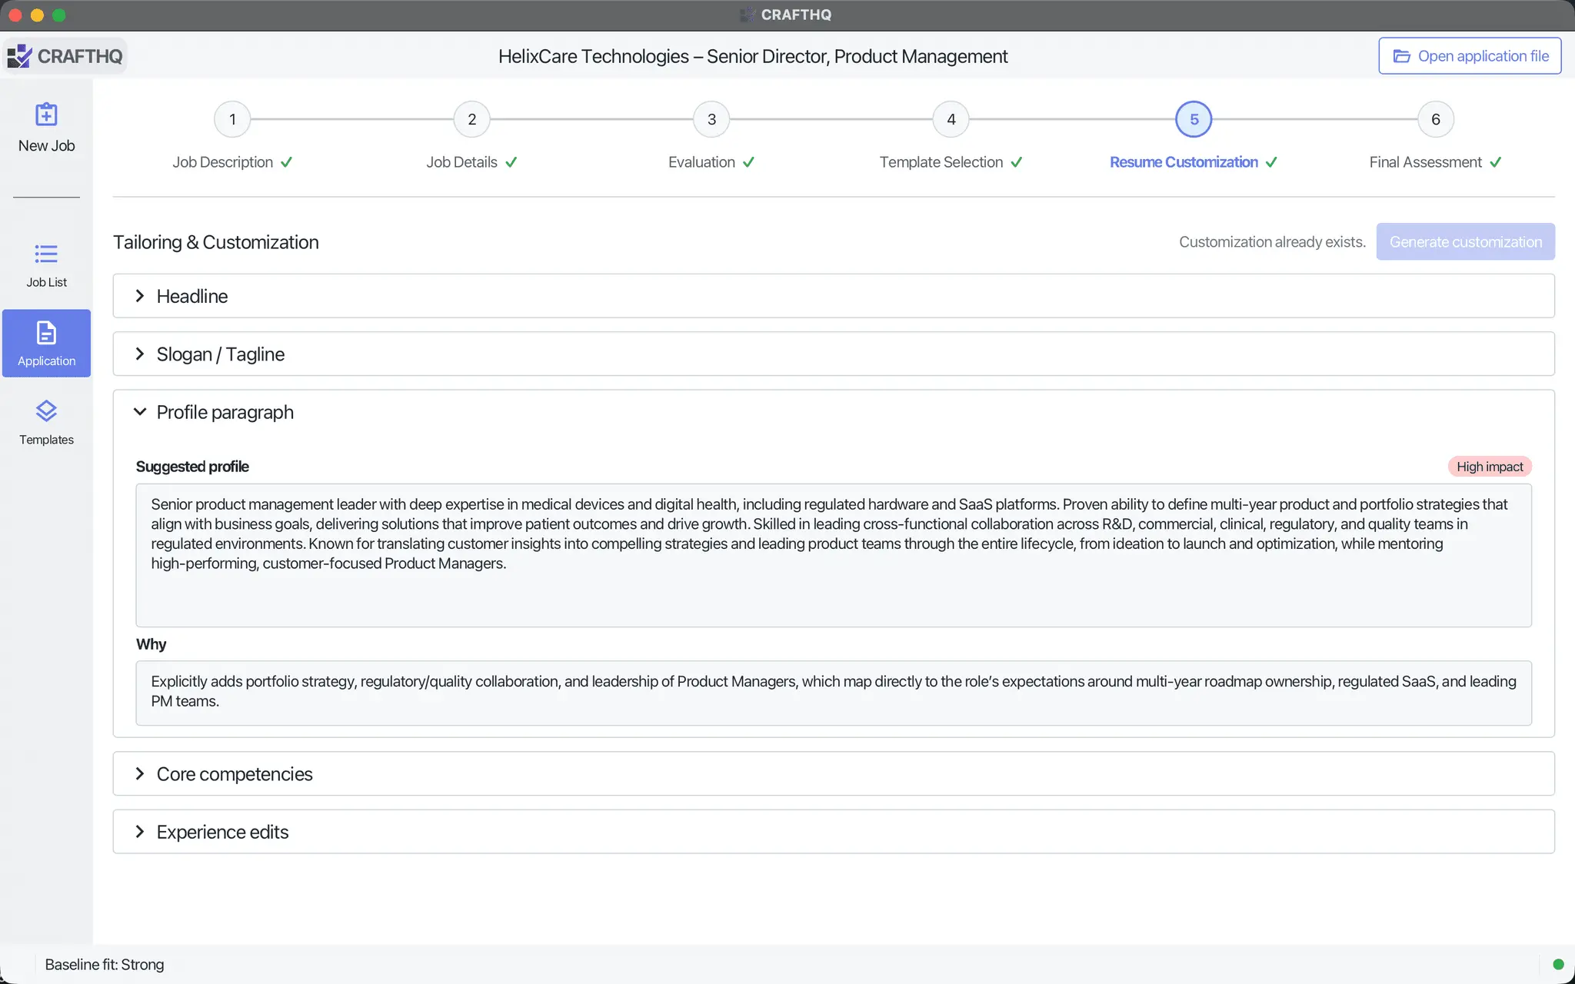Screen dimensions: 1575x984
Task: Click the Customization already exists text
Action: click(x=1272, y=241)
